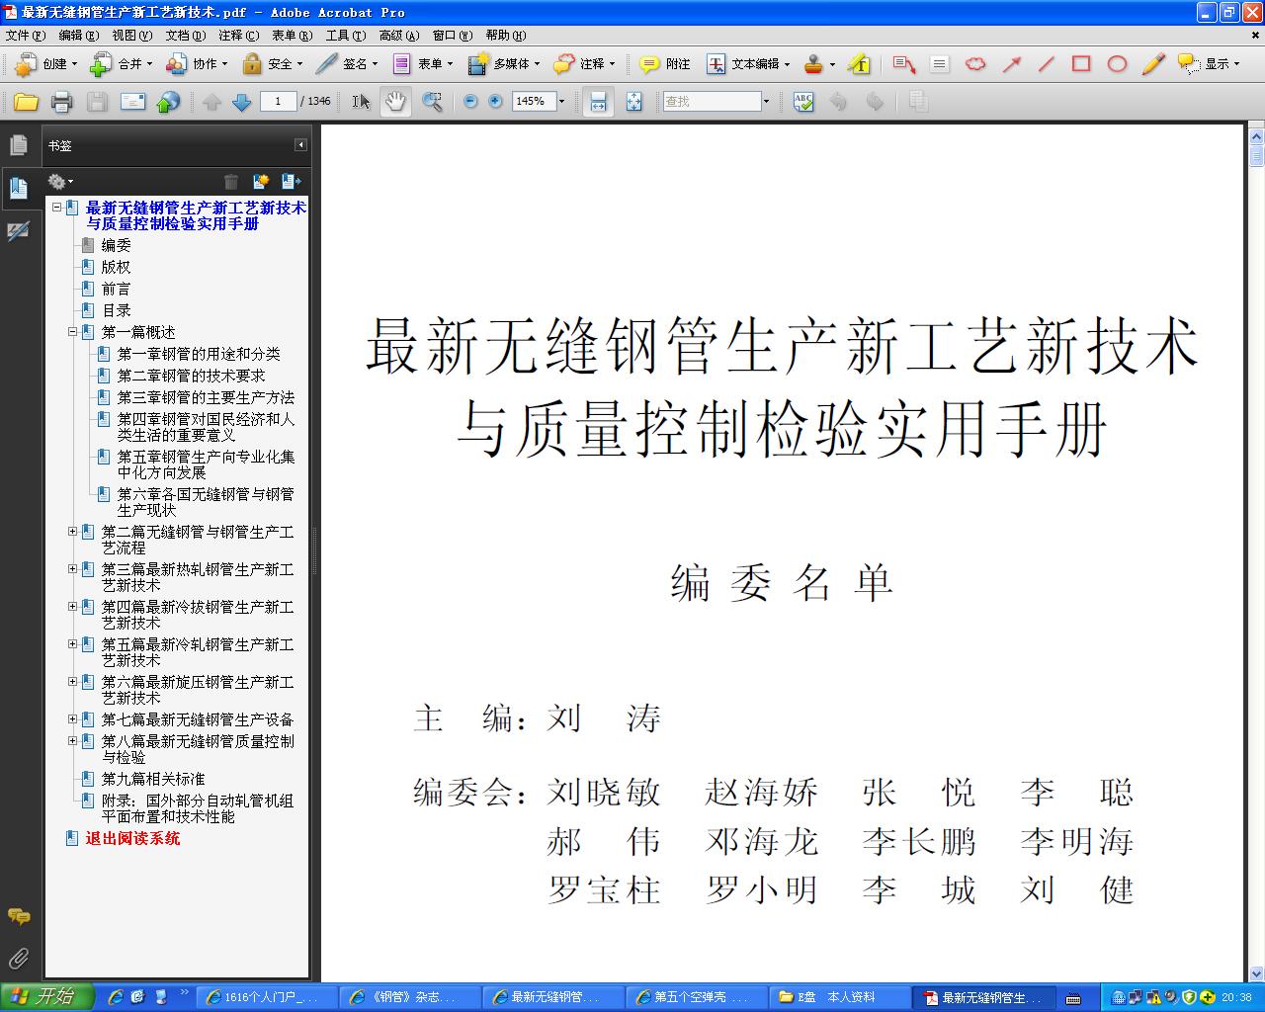Viewport: 1265px width, 1012px height.
Task: Open the 视图 menu
Action: pyautogui.click(x=132, y=36)
